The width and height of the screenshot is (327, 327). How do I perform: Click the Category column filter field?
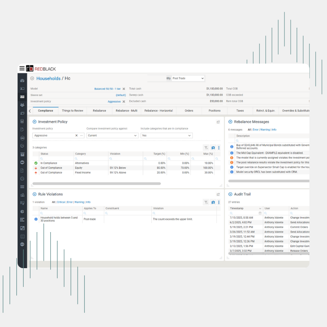[91, 159]
